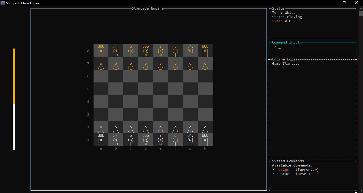Select the white knight on b1

pos(116,140)
